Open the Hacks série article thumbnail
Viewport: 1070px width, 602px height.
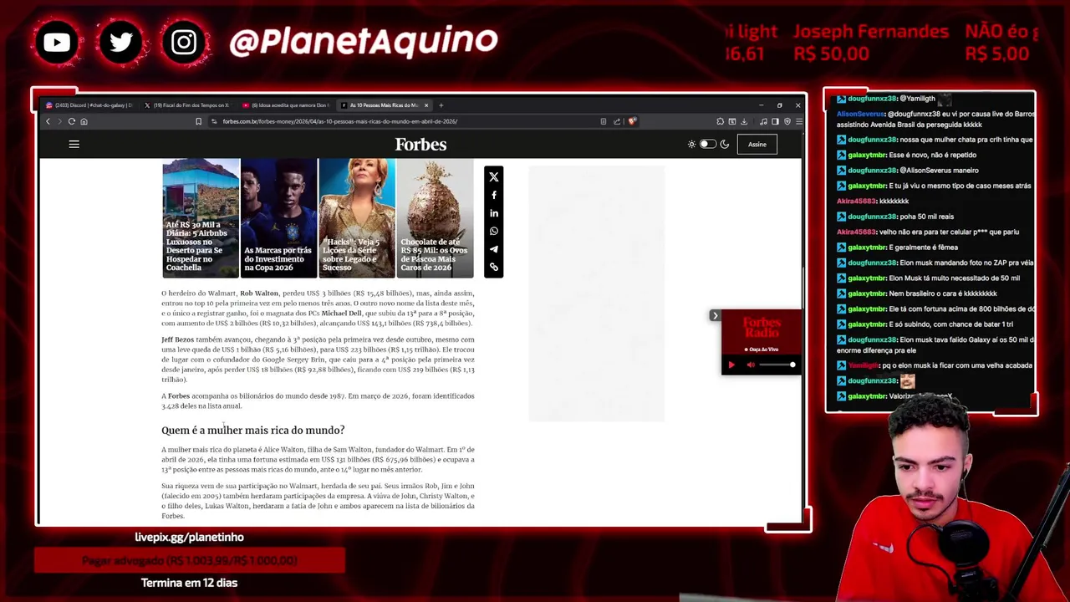click(356, 218)
